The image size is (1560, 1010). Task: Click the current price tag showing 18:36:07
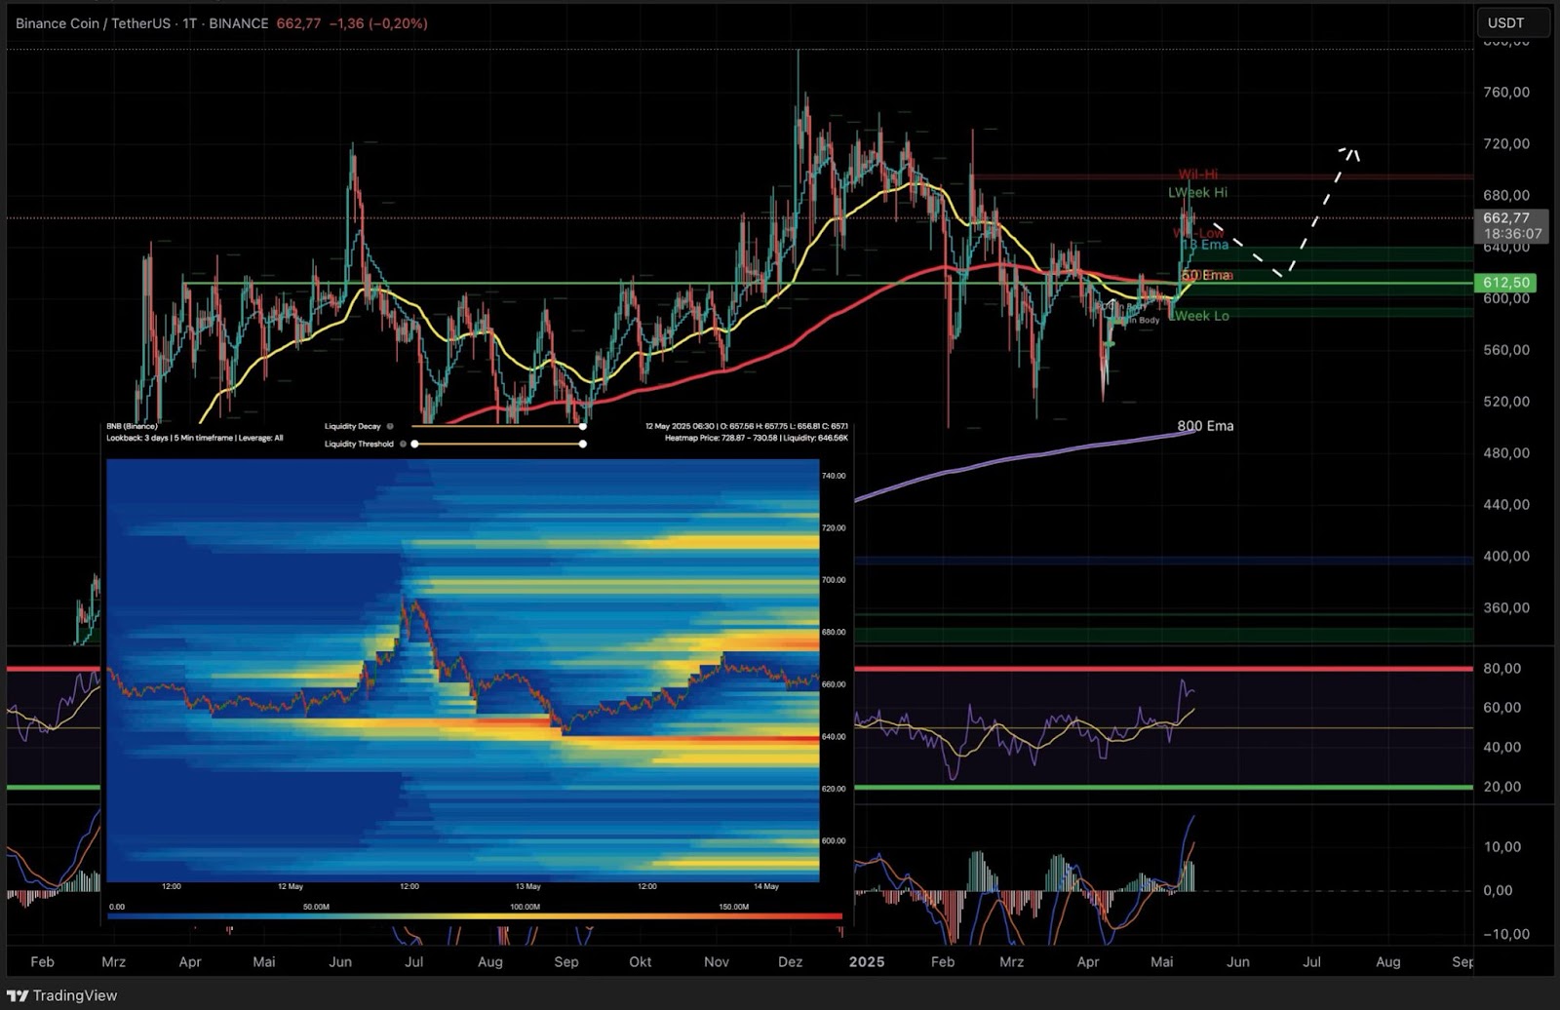click(1512, 226)
